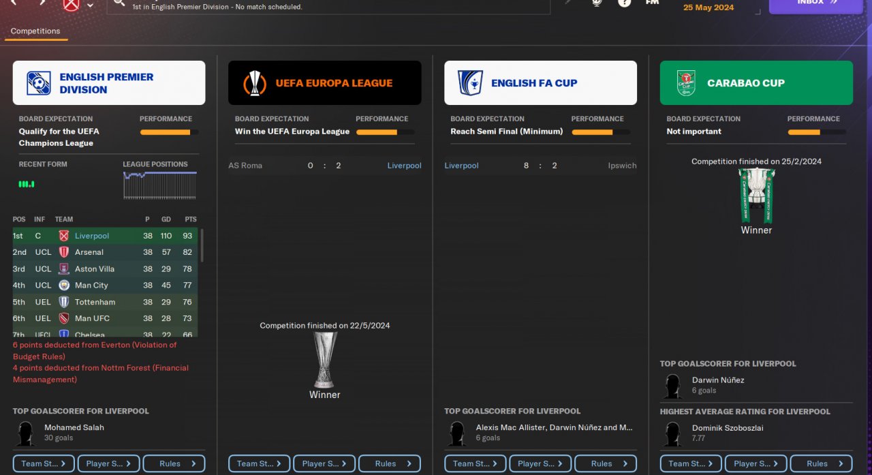Open Team Stats under UEFA Europa League

(x=260, y=463)
